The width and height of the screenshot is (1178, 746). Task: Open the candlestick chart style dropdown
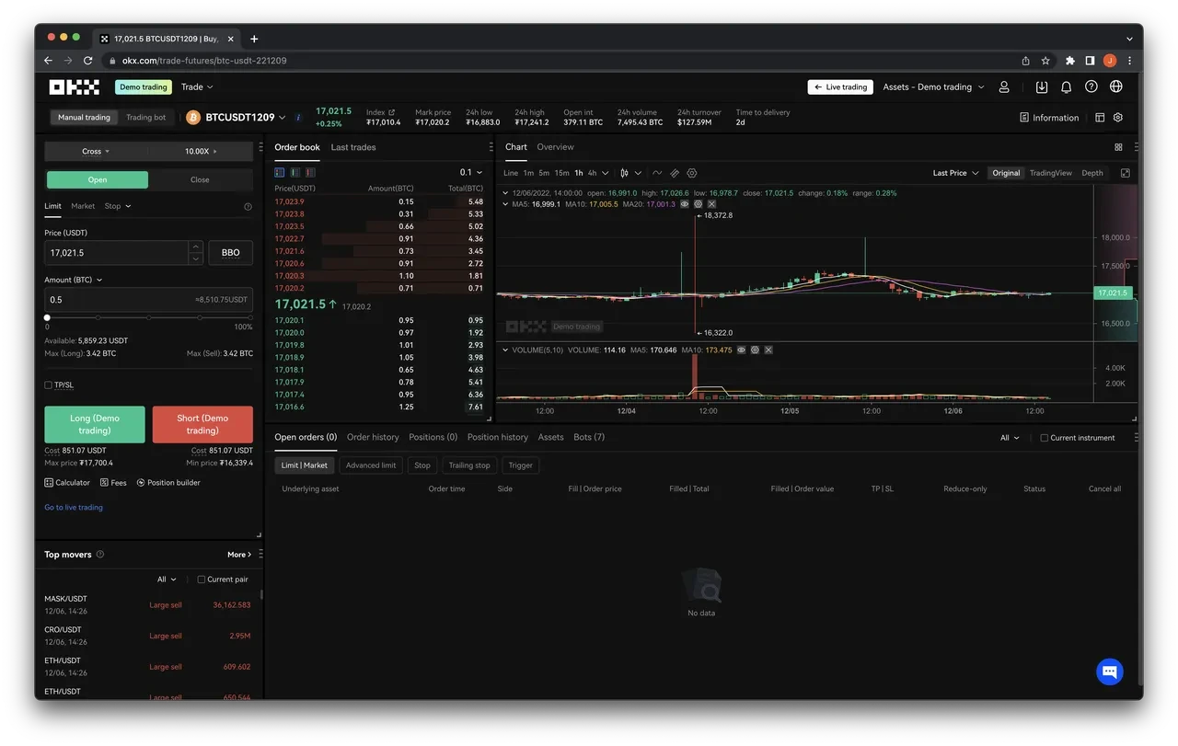[x=631, y=173]
